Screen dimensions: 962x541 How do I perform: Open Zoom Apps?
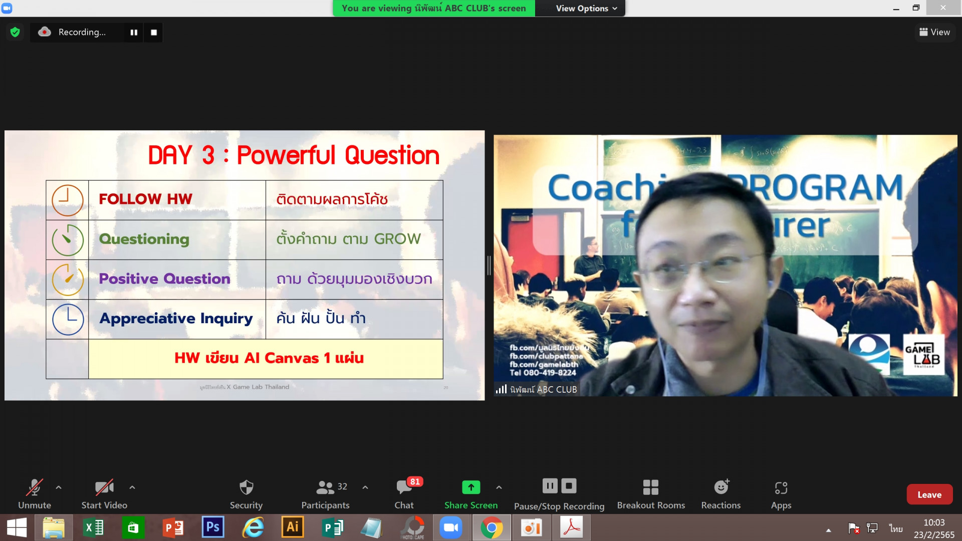[781, 494]
